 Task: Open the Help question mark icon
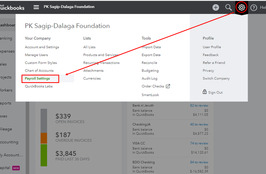click(254, 8)
